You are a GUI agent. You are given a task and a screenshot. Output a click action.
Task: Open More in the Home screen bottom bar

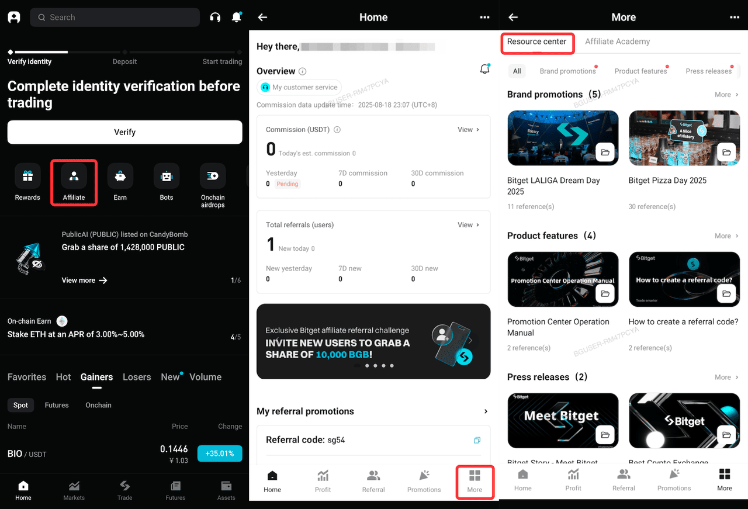click(x=475, y=482)
